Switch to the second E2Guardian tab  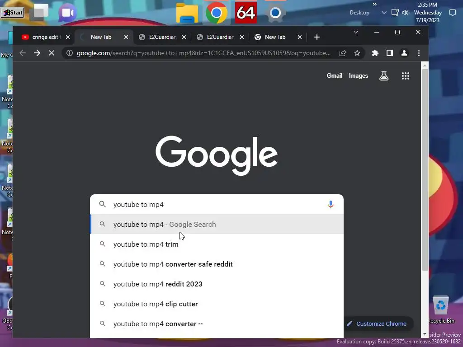[x=220, y=37]
